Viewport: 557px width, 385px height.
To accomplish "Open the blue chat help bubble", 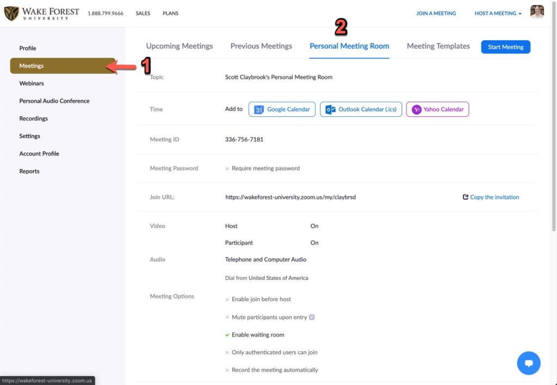I will click(x=528, y=363).
